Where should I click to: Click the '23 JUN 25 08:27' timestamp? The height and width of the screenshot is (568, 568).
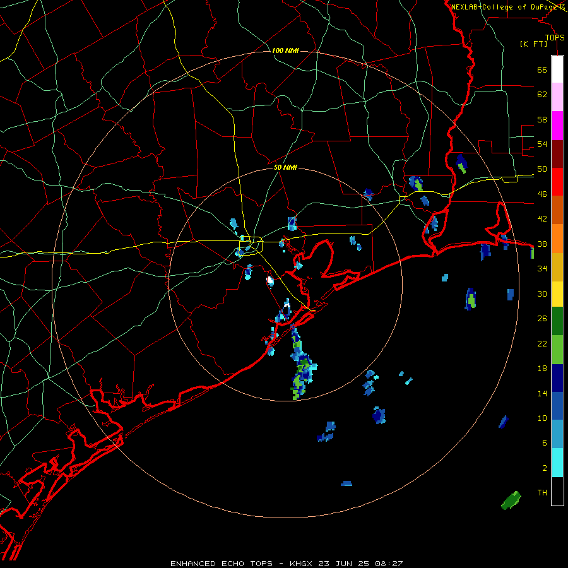[360, 564]
